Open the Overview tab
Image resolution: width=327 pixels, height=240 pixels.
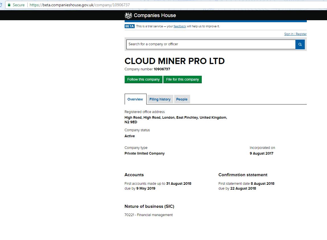click(x=135, y=99)
